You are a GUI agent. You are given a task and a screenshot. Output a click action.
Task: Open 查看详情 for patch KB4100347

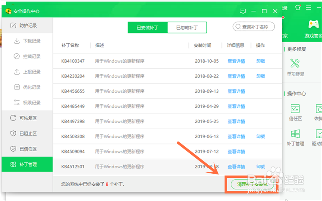[236, 61]
